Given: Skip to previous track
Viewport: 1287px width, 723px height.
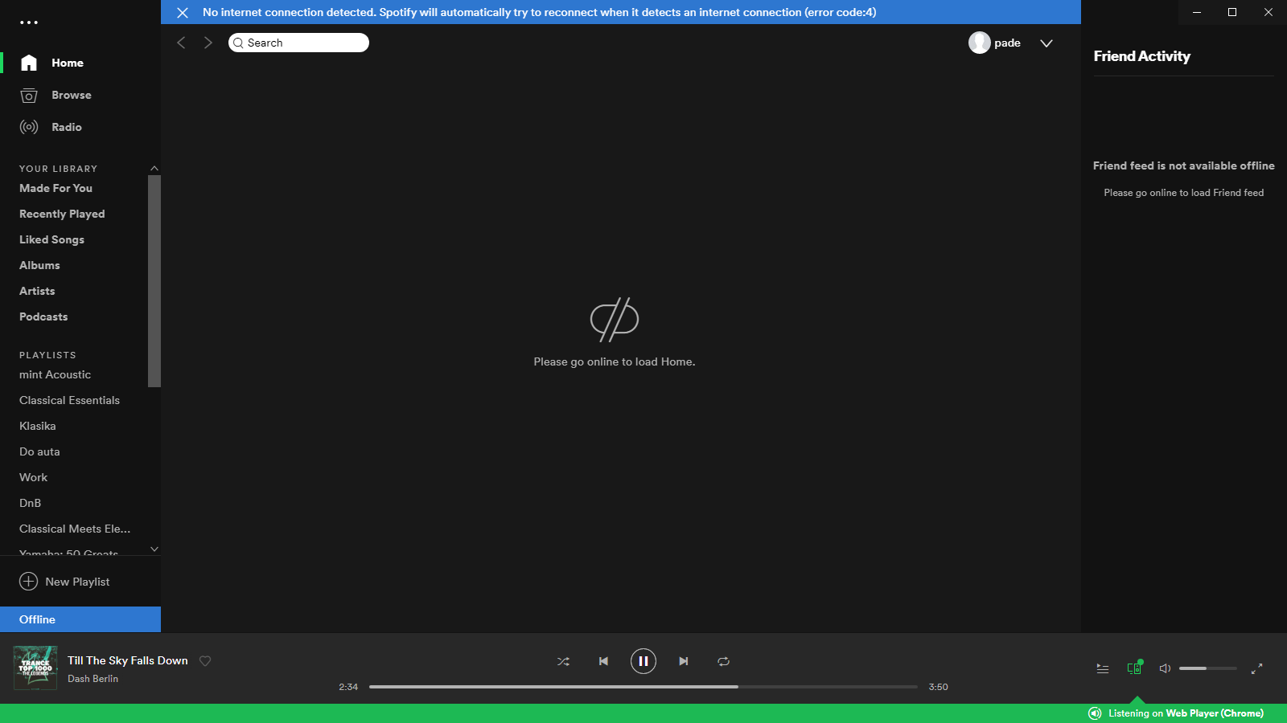Looking at the screenshot, I should 603,661.
